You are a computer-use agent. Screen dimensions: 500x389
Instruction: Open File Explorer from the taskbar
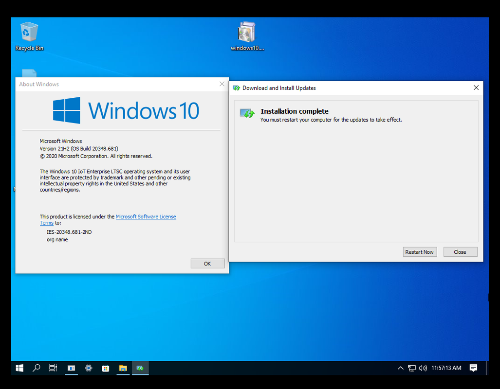pos(123,368)
